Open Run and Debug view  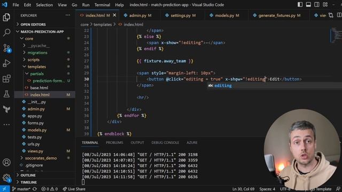(x=6, y=63)
